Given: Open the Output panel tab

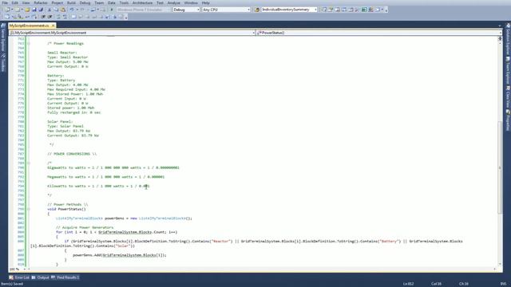Looking at the screenshot, I should (x=41, y=277).
